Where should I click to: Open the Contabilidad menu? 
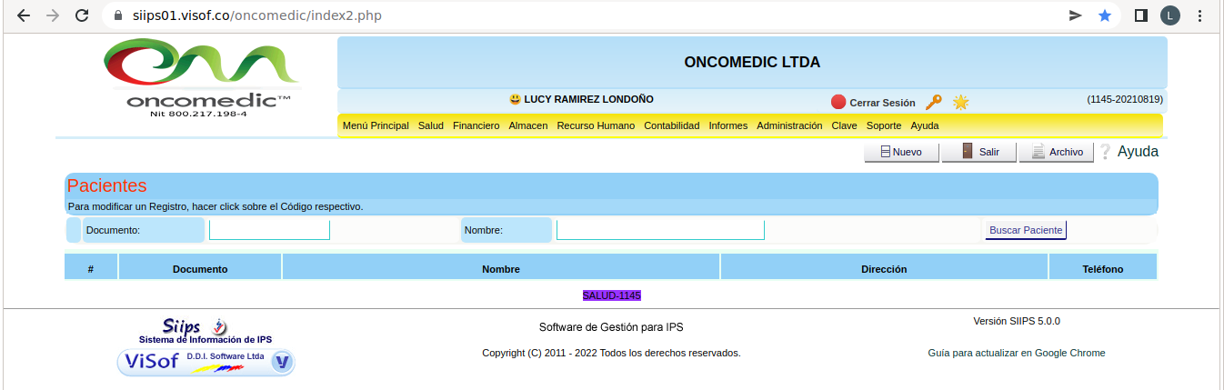point(671,125)
